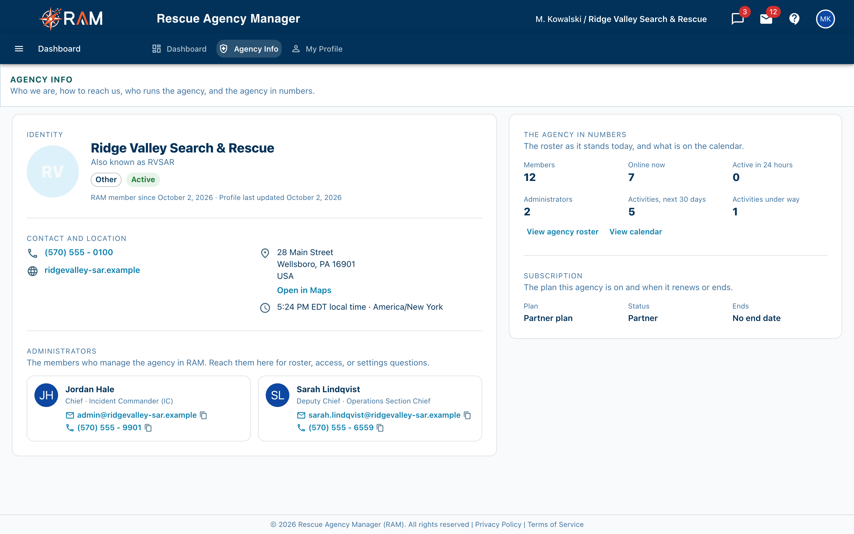Open the Privacy Policy footer link

coord(498,525)
